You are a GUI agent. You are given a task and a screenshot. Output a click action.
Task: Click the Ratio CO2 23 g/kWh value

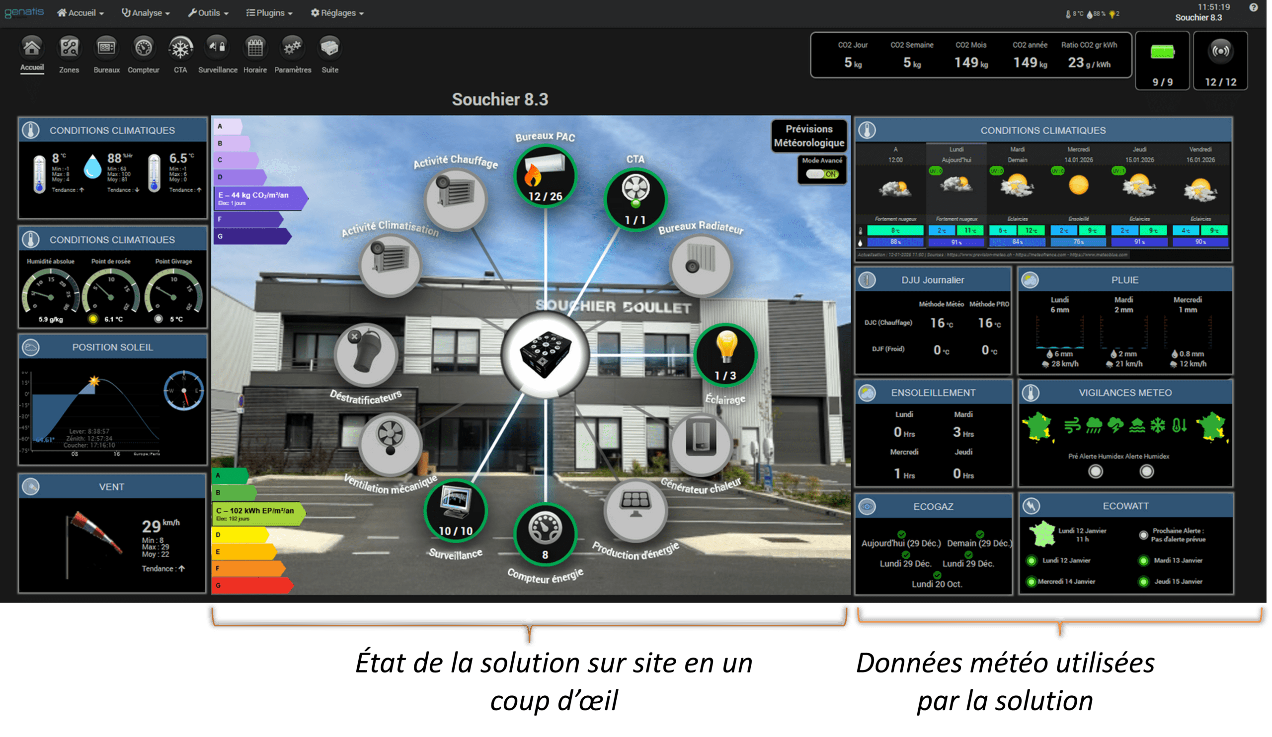1089,63
